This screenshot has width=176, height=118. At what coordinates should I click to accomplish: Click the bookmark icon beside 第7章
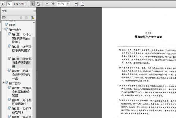10,108
